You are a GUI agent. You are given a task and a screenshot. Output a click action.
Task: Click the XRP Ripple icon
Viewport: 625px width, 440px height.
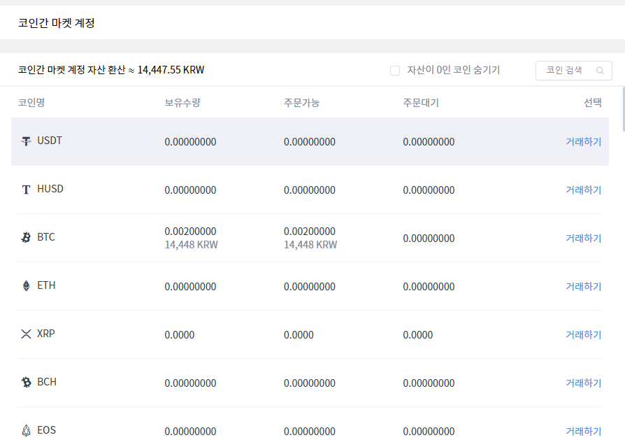[x=26, y=334]
